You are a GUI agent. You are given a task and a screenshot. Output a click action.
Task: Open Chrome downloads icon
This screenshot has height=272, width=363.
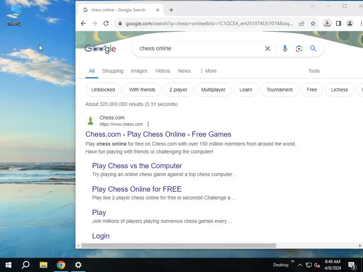[x=327, y=23]
